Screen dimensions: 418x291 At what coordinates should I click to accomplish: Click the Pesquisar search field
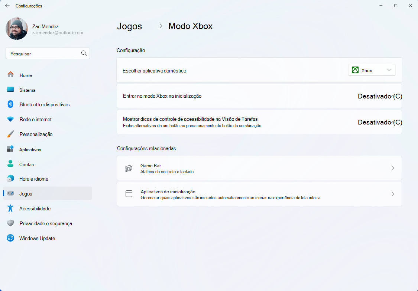click(x=48, y=54)
